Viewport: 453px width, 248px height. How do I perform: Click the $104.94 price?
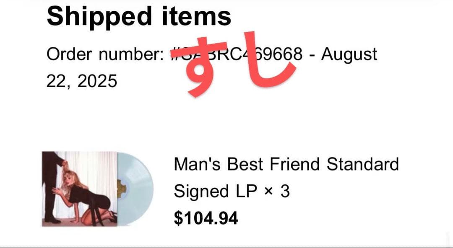pyautogui.click(x=206, y=218)
